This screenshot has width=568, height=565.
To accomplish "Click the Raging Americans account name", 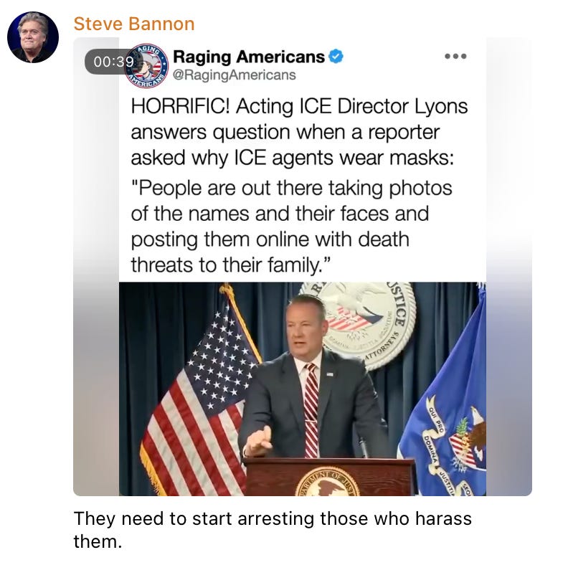I will click(x=249, y=57).
